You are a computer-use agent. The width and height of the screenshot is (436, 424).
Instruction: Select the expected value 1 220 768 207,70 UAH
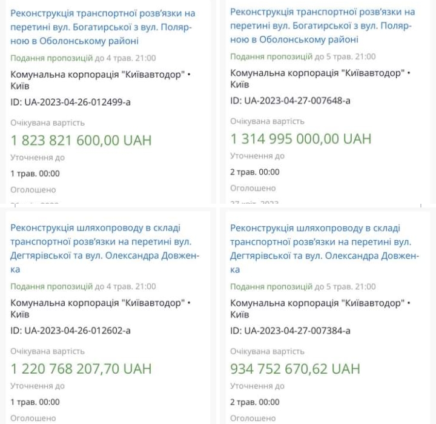tap(81, 369)
